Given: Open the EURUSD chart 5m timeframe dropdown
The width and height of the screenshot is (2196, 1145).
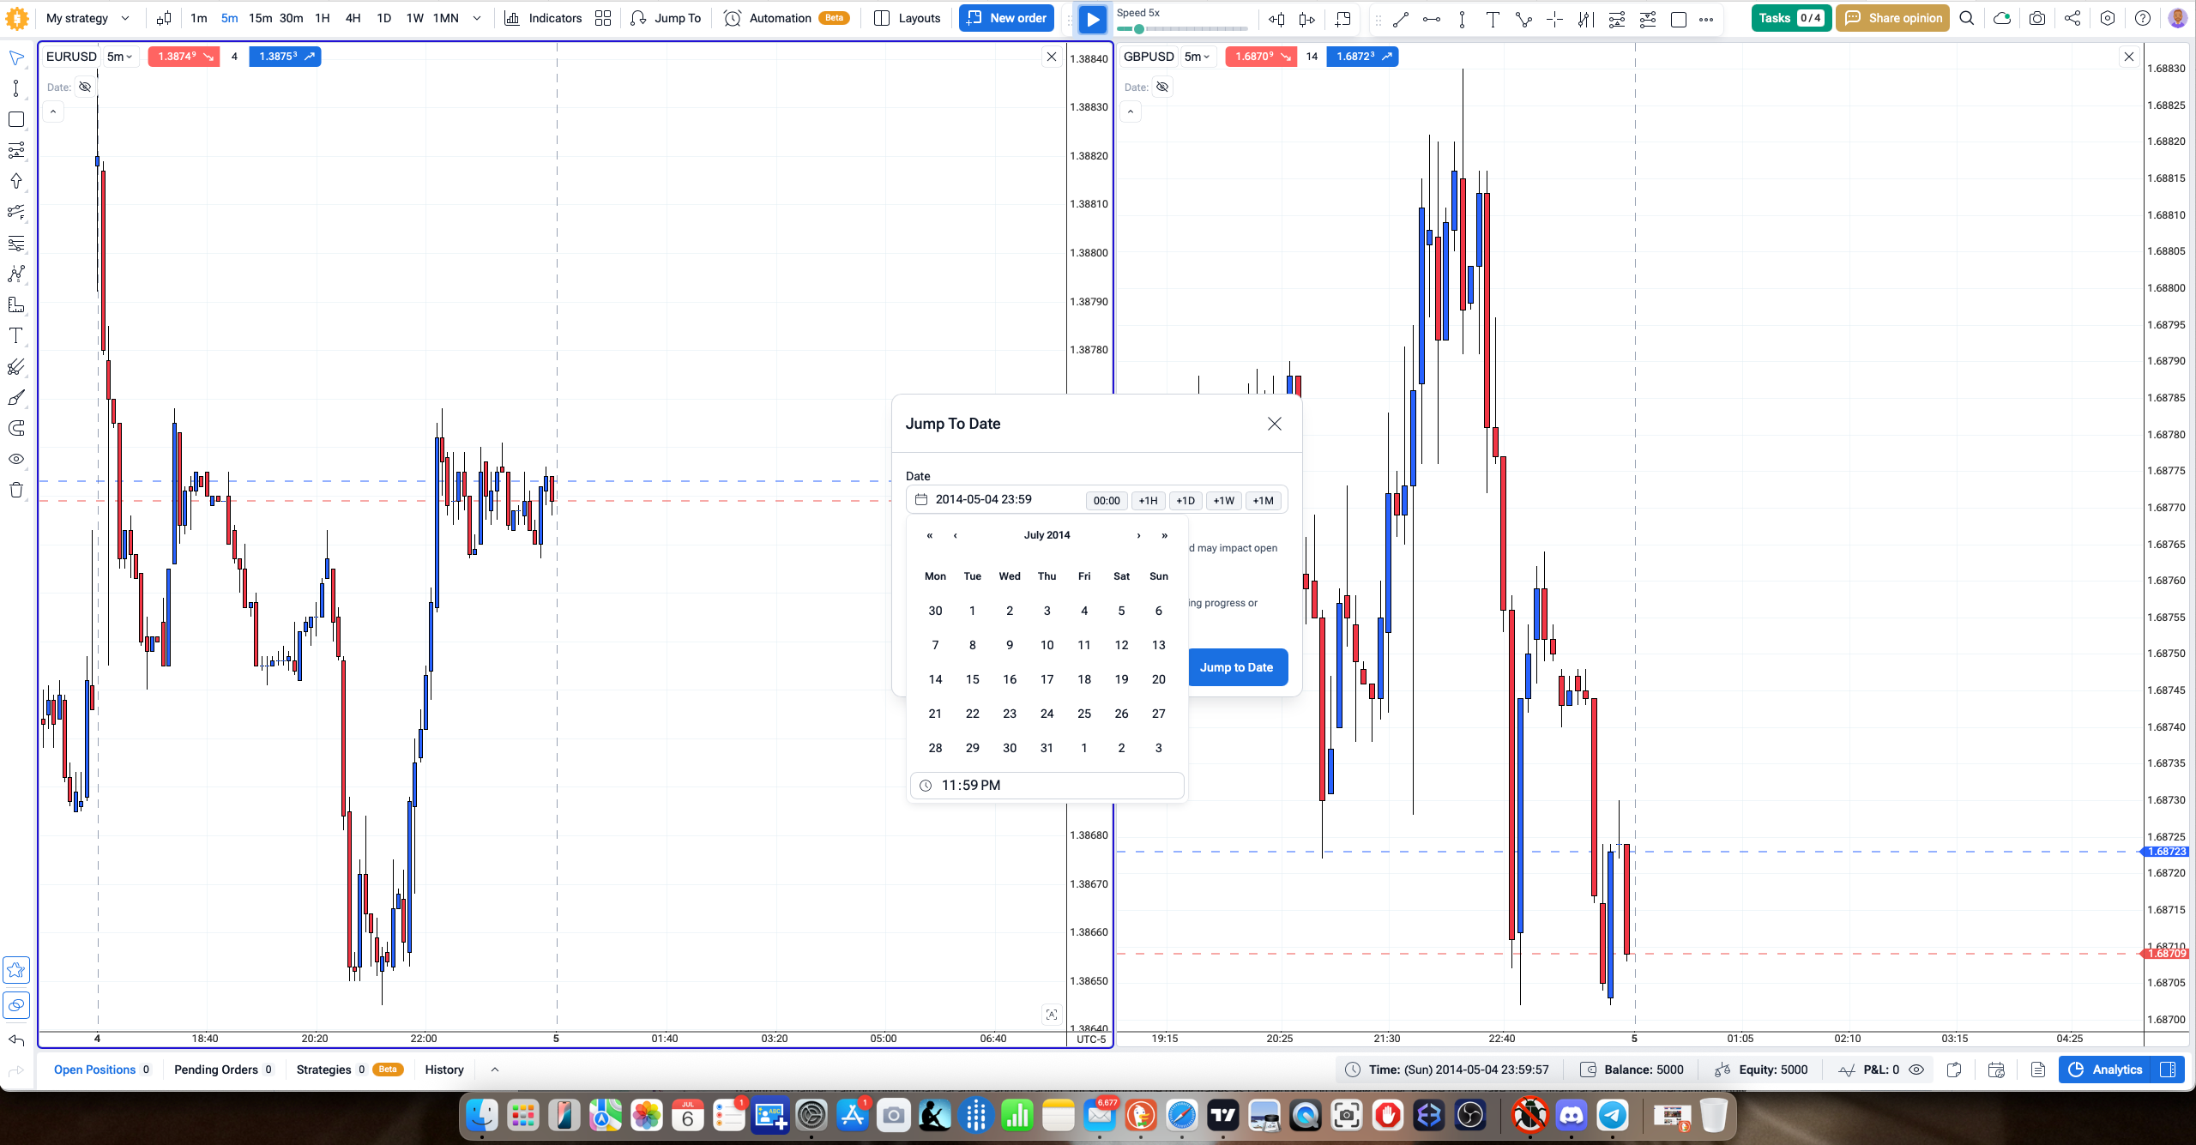Looking at the screenshot, I should pyautogui.click(x=119, y=57).
